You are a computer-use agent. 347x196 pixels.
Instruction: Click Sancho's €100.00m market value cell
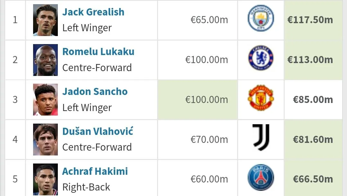tap(207, 99)
